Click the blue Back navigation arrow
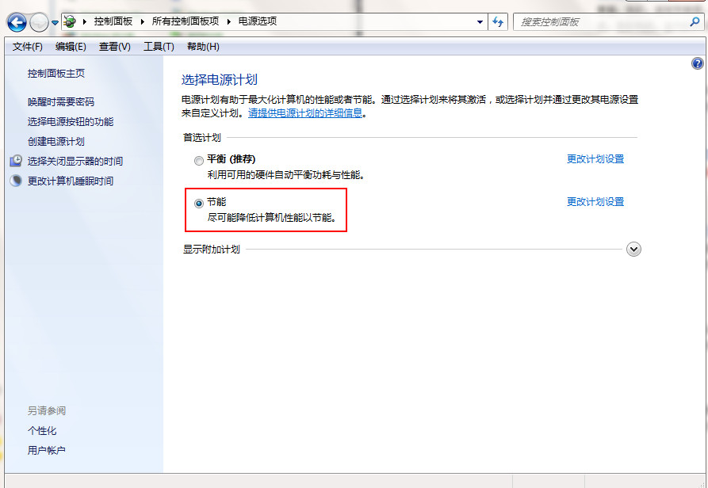 pyautogui.click(x=17, y=22)
